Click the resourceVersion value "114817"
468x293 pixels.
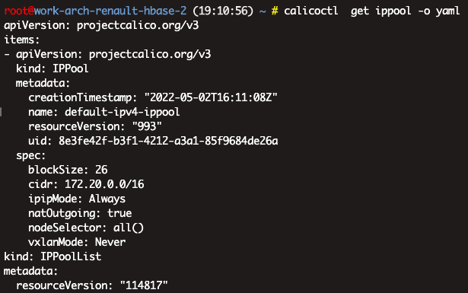coord(144,285)
